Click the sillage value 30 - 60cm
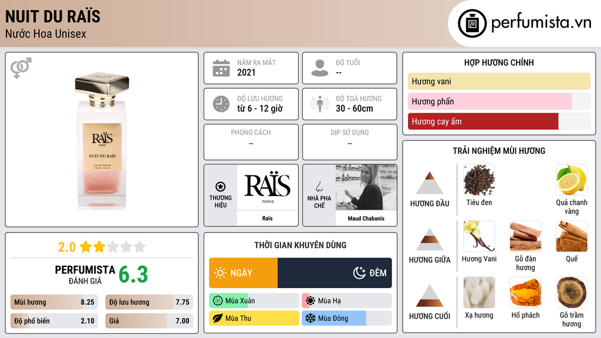601x338 pixels. (354, 109)
